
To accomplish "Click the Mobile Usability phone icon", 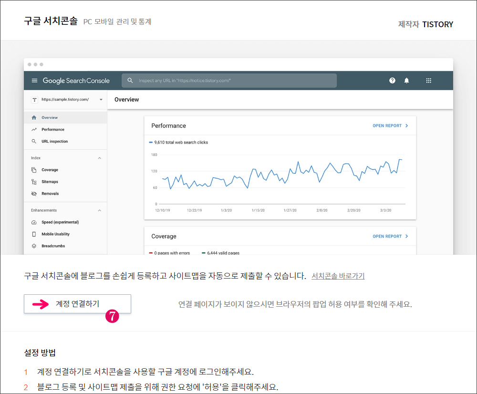I will (34, 234).
